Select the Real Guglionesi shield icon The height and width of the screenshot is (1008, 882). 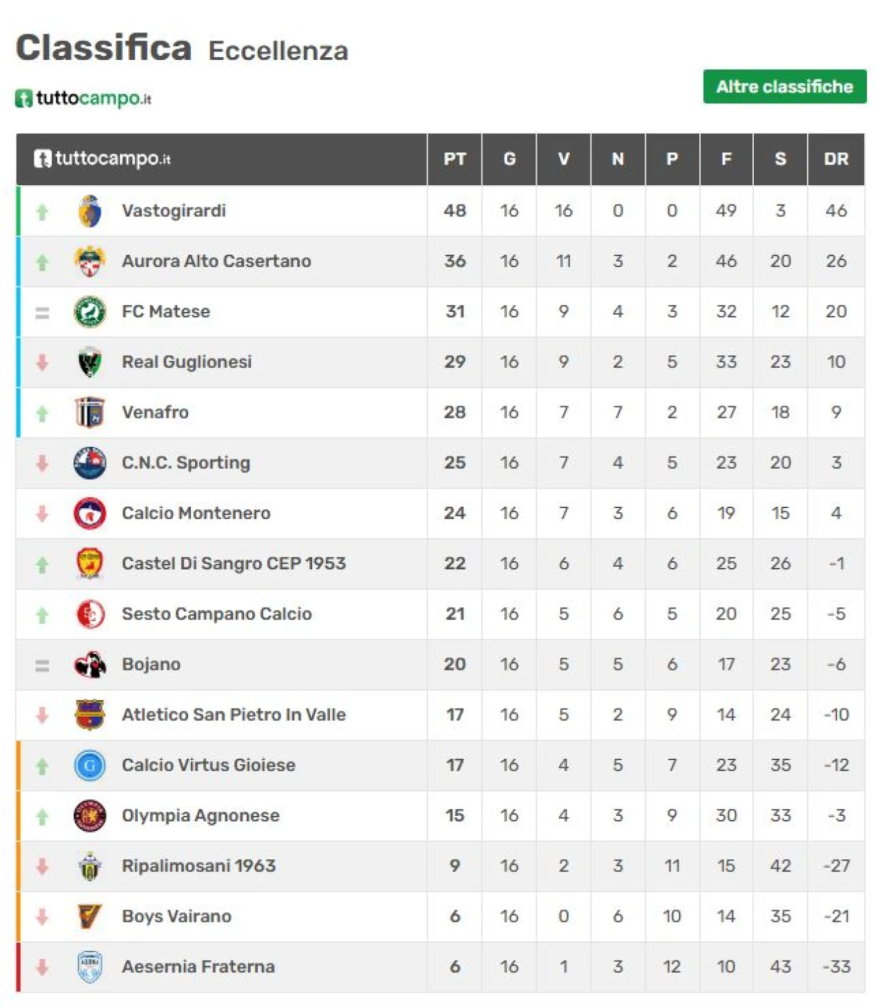point(90,361)
